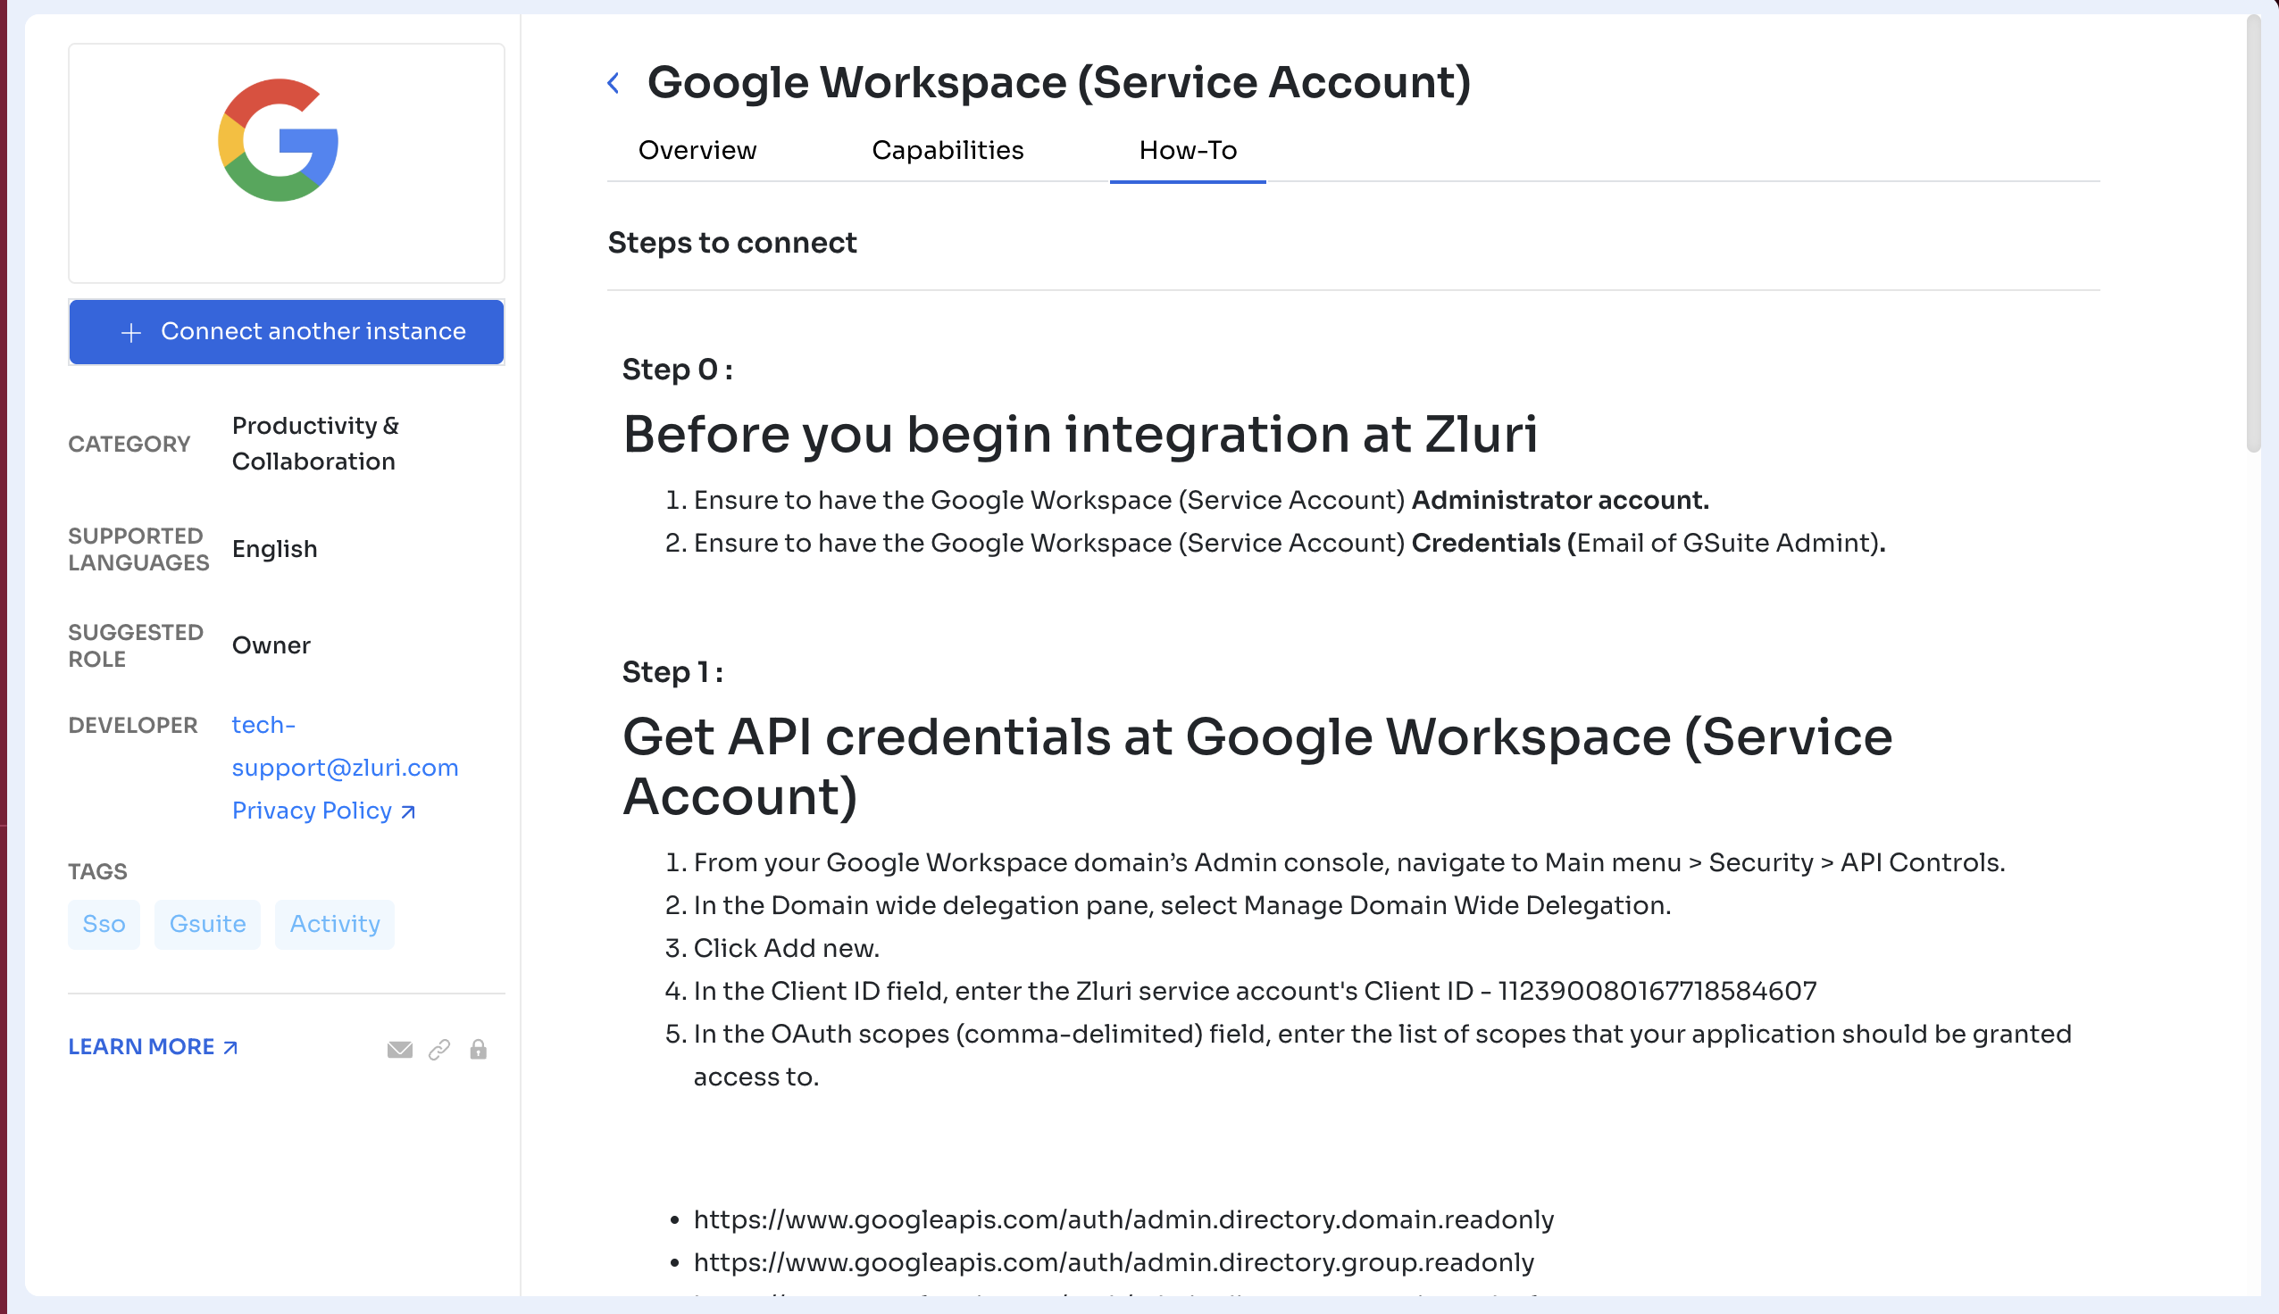Click the vertical page scrollbar
Viewport: 2279px width, 1314px height.
coord(2253,235)
